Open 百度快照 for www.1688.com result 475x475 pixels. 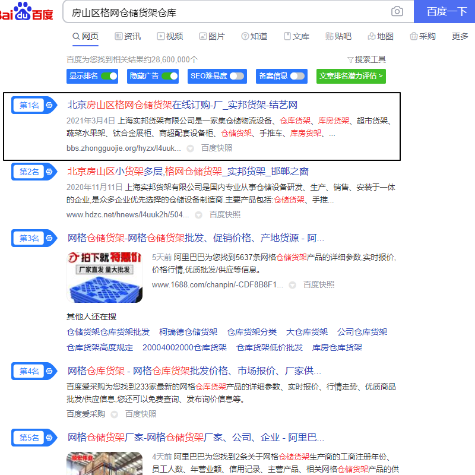pyautogui.click(x=319, y=285)
